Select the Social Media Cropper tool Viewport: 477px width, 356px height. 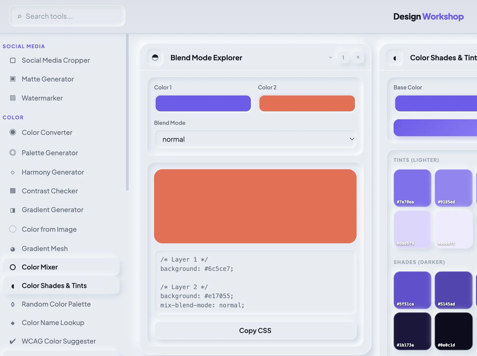(x=56, y=60)
